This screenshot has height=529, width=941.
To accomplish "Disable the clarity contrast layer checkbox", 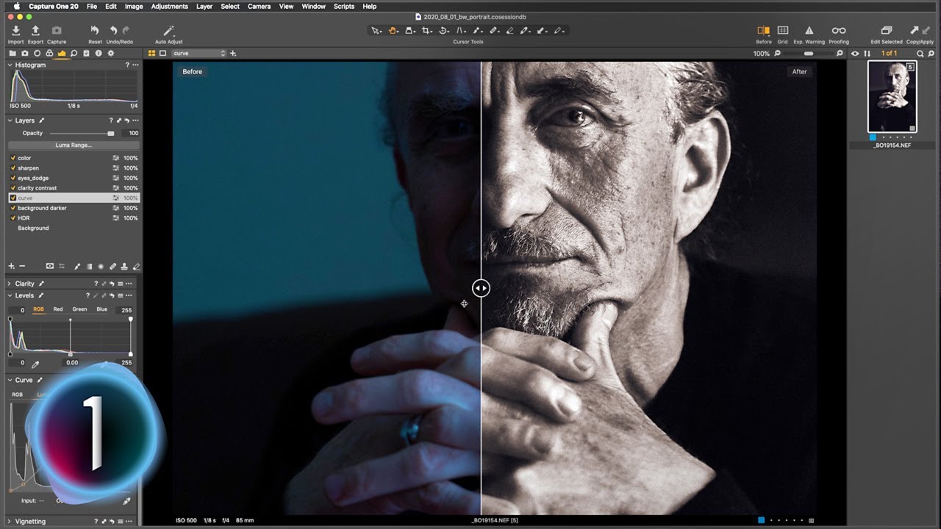I will 13,188.
